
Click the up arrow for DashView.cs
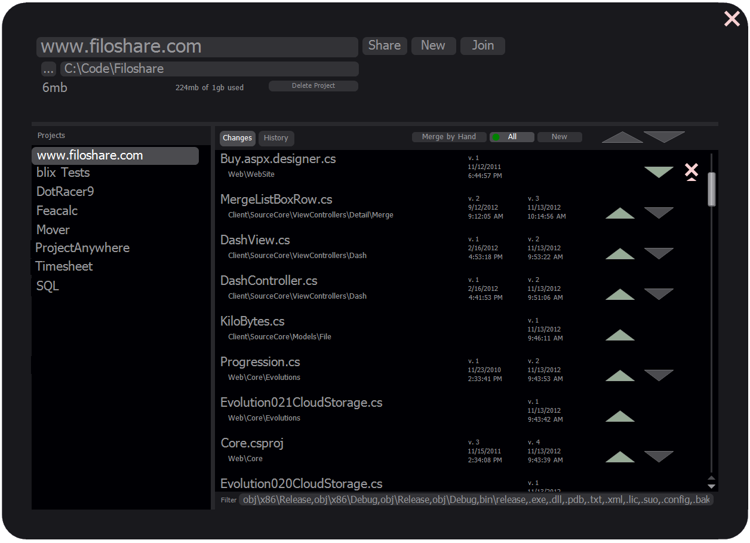pyautogui.click(x=620, y=253)
